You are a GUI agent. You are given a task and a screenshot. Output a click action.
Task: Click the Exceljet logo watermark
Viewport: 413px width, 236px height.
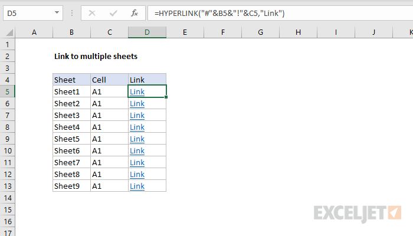coord(358,212)
